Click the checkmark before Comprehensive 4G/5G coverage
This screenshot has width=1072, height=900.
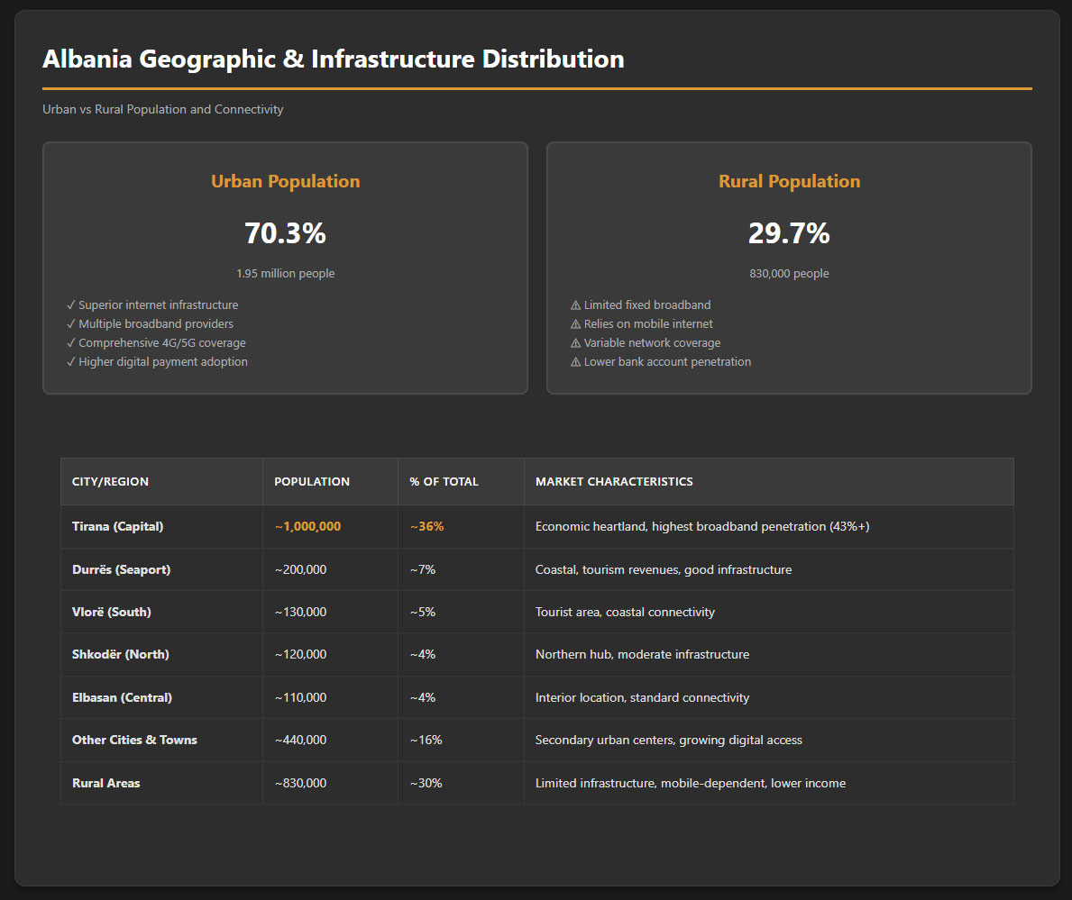pos(71,343)
